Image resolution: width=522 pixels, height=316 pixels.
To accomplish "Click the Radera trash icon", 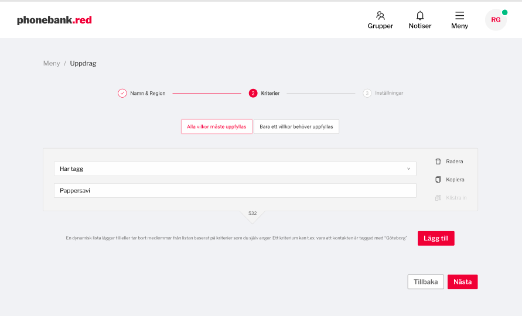I will click(x=438, y=162).
